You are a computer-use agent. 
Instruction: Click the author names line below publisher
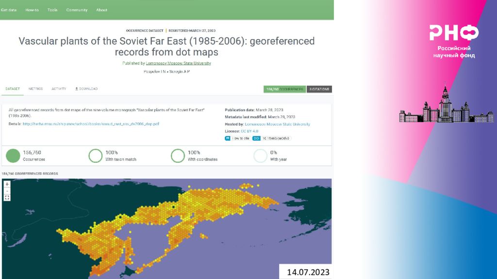pos(167,72)
